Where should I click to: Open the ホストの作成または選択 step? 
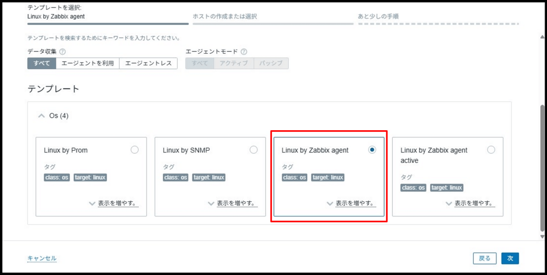point(225,17)
